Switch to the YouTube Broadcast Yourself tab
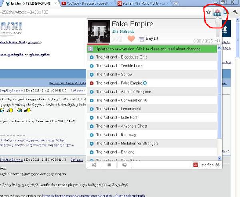 pos(87,4)
